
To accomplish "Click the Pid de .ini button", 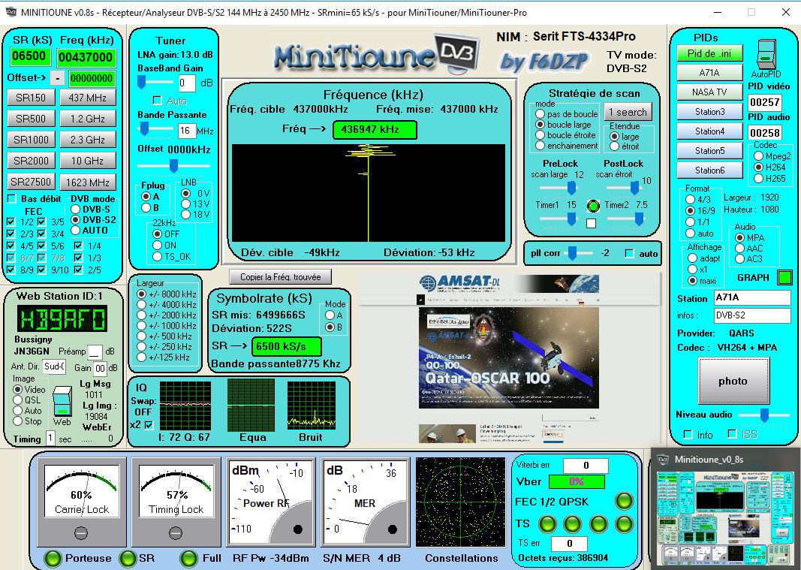I will (709, 53).
